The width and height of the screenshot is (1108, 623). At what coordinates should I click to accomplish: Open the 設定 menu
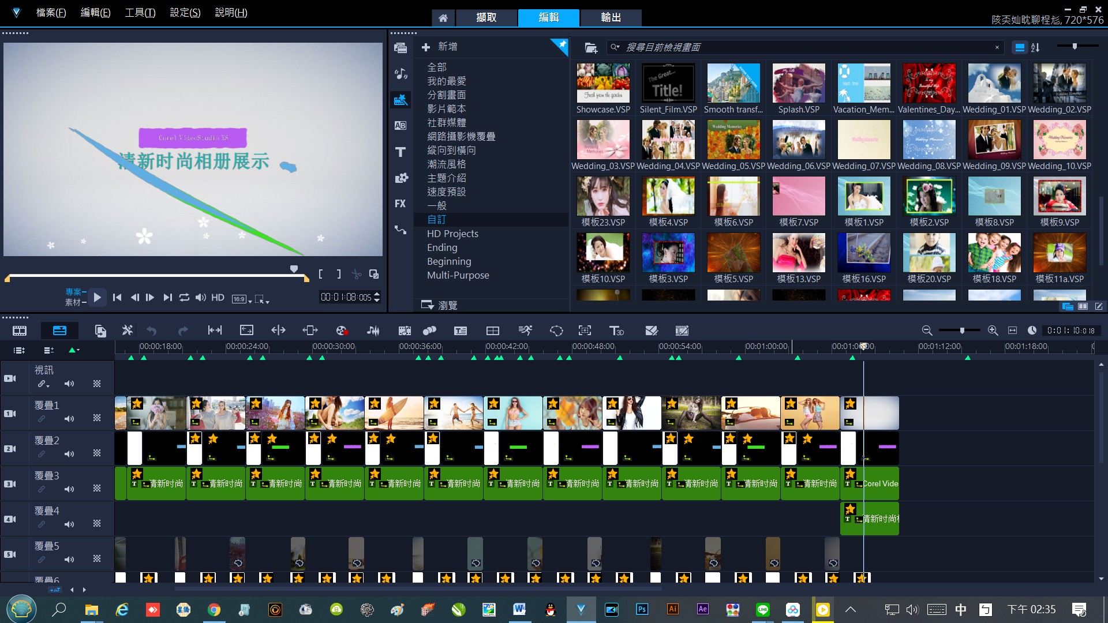(x=185, y=13)
